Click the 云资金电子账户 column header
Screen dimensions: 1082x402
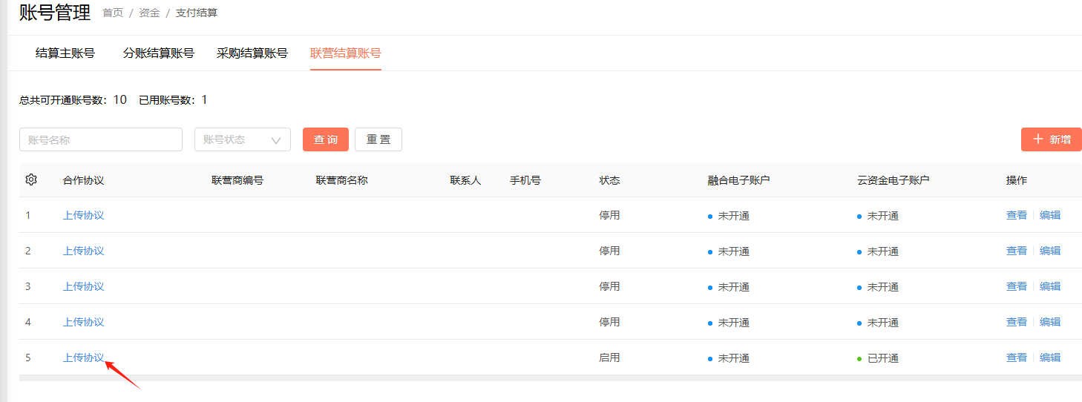point(894,180)
